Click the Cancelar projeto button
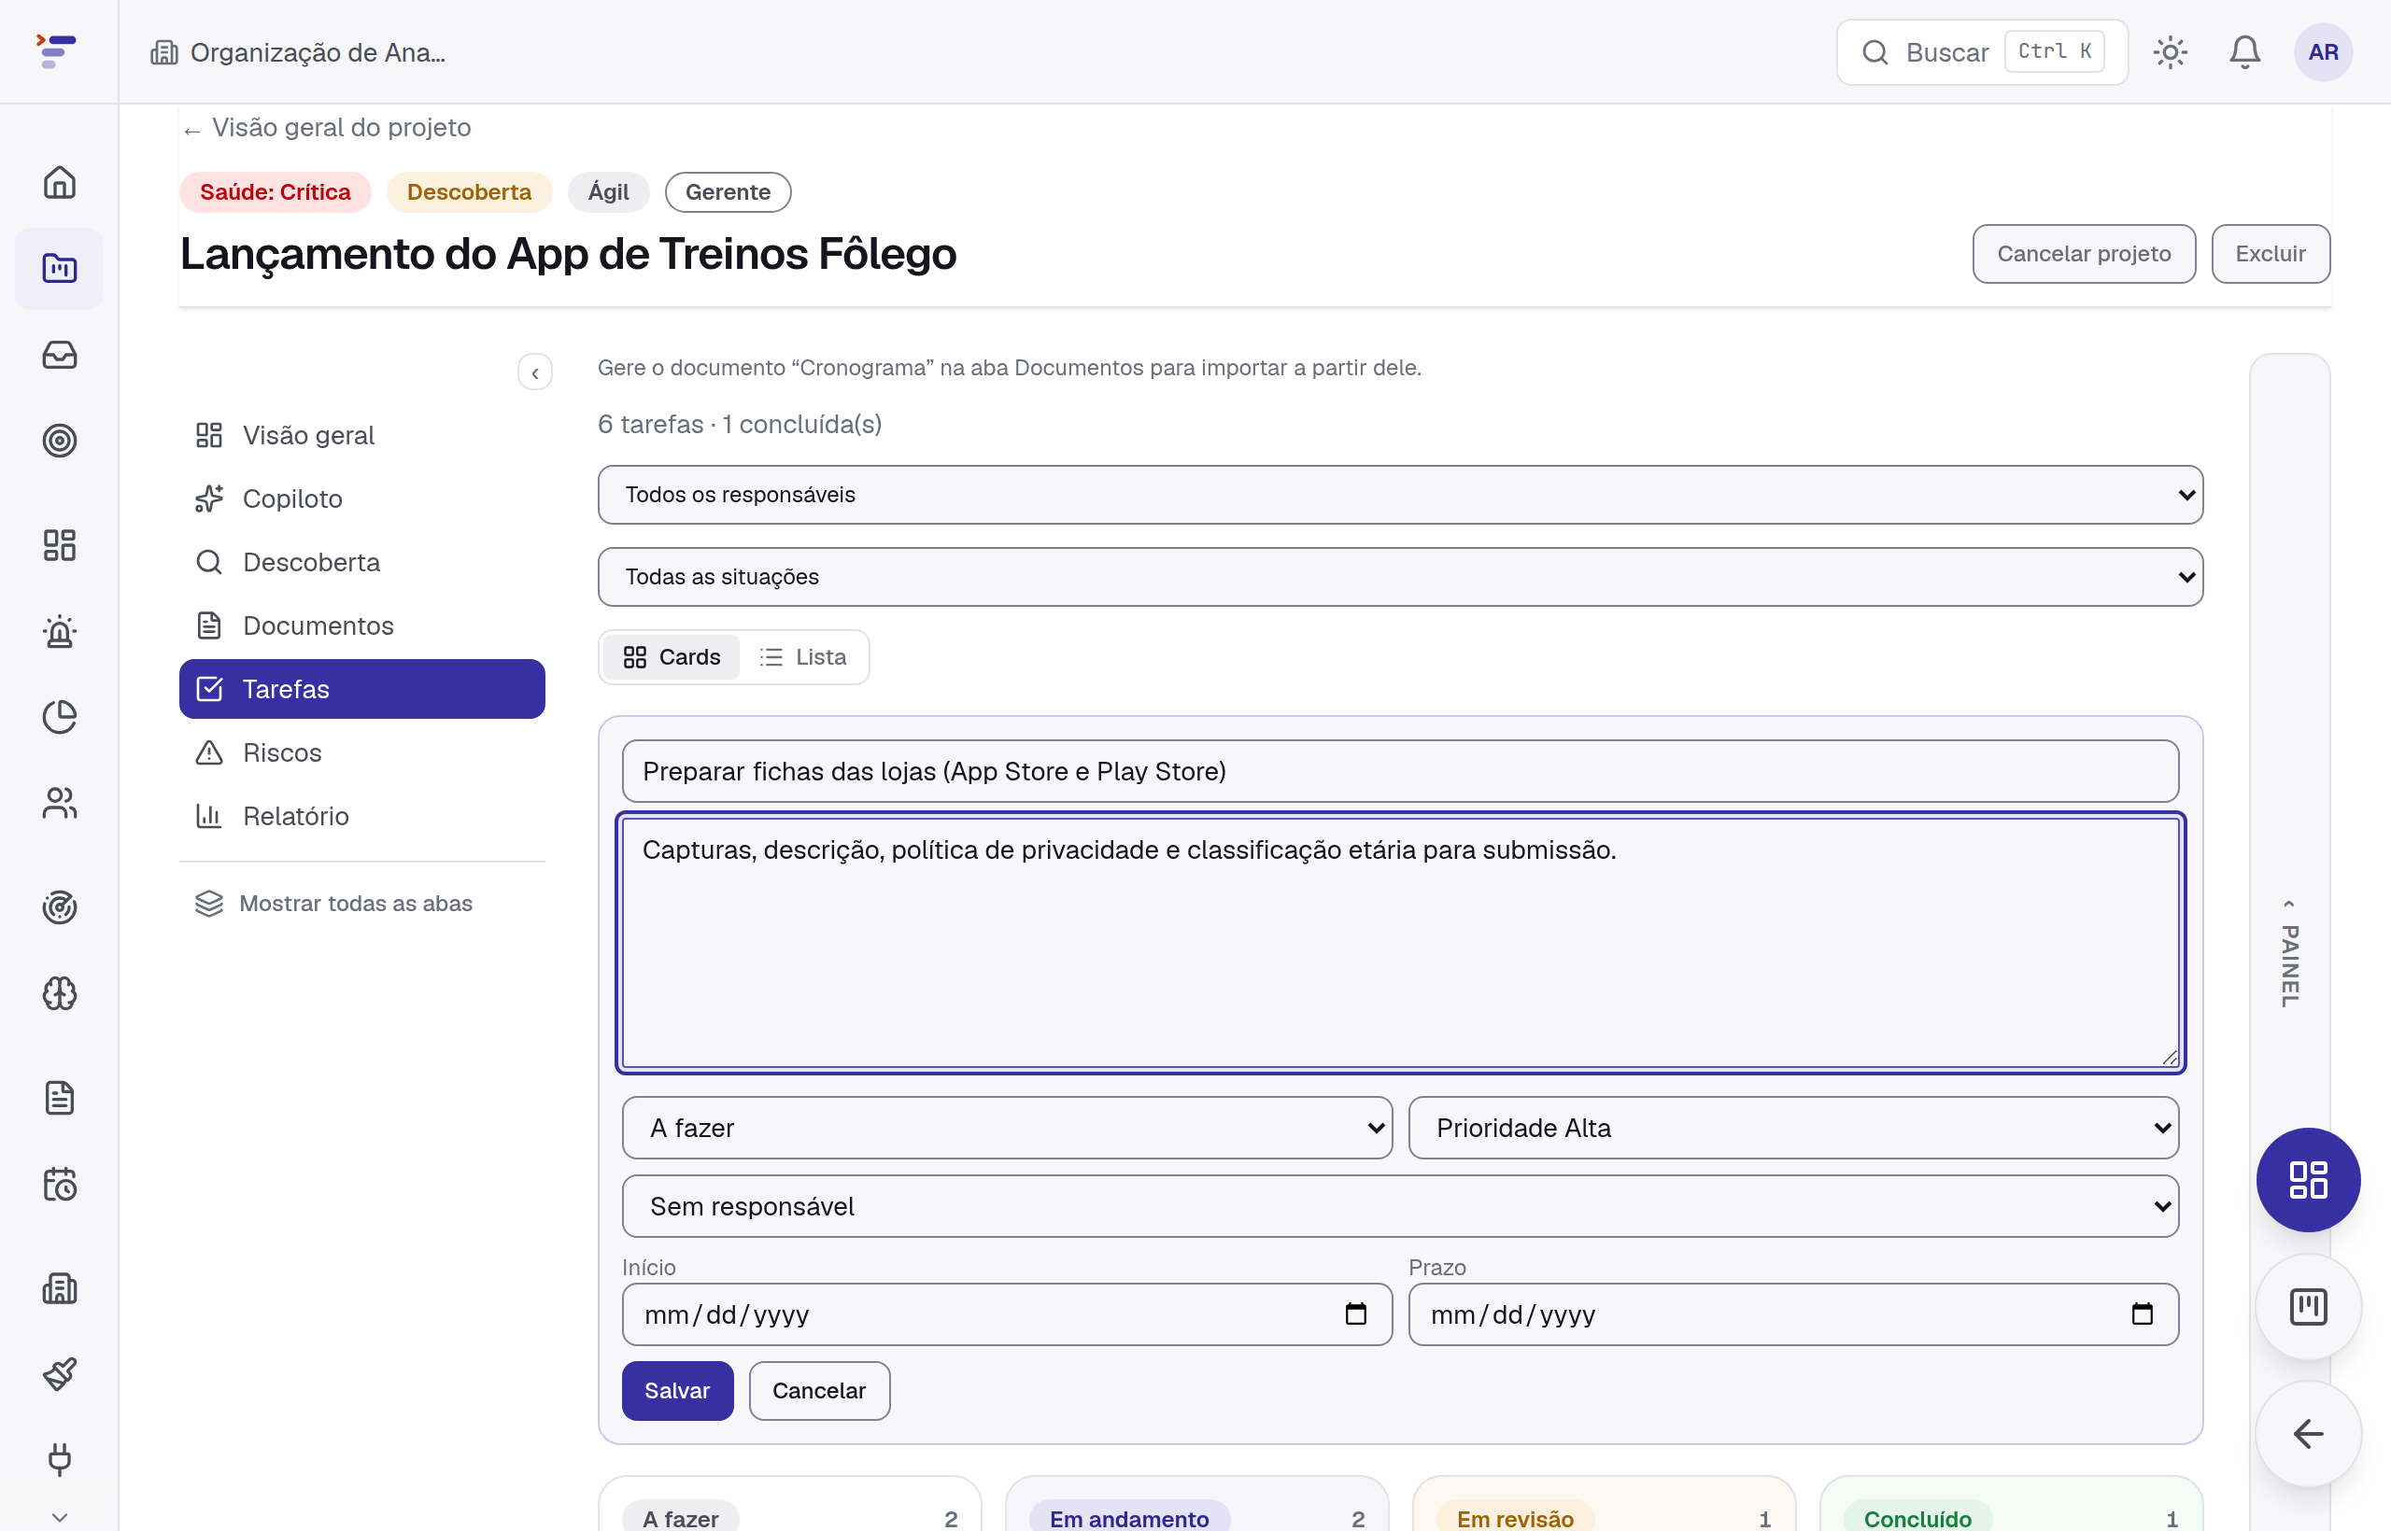This screenshot has width=2391, height=1531. [2084, 254]
